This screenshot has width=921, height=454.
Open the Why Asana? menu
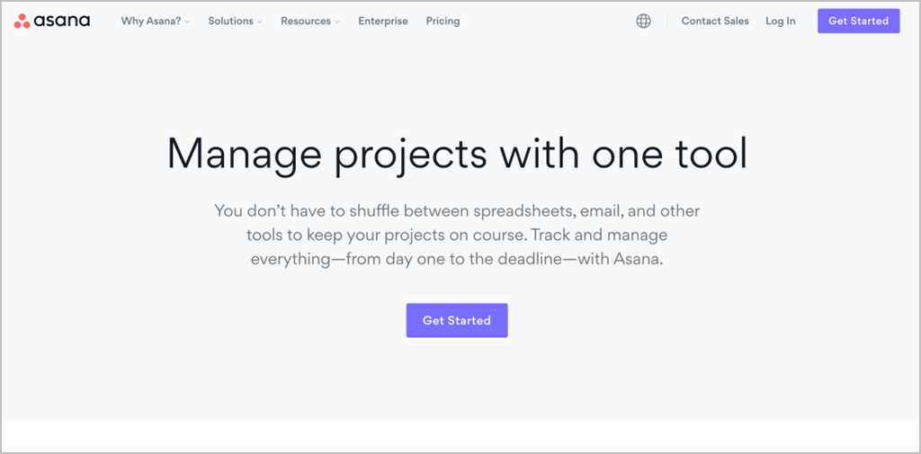(150, 22)
